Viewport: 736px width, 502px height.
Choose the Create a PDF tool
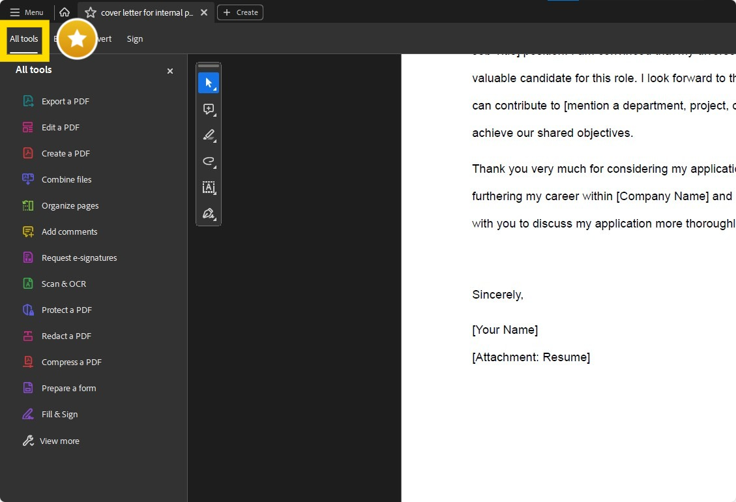pos(56,154)
